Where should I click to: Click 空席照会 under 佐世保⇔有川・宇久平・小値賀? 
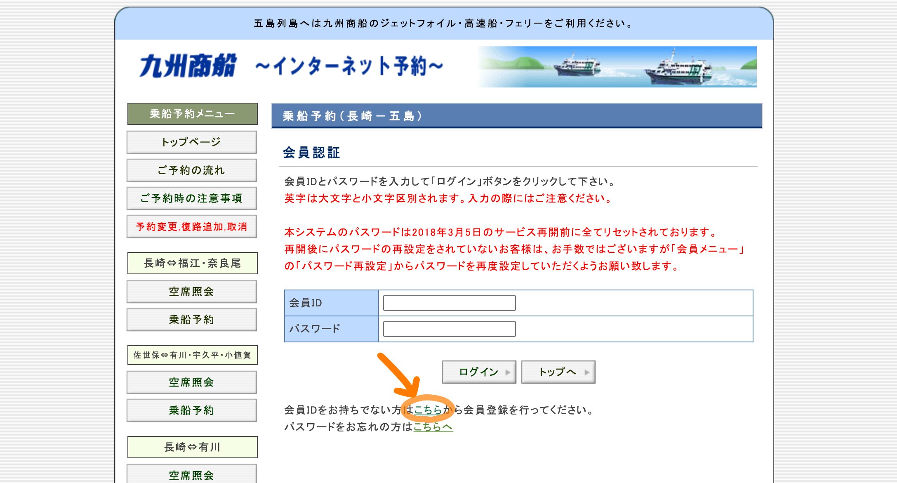point(192,382)
